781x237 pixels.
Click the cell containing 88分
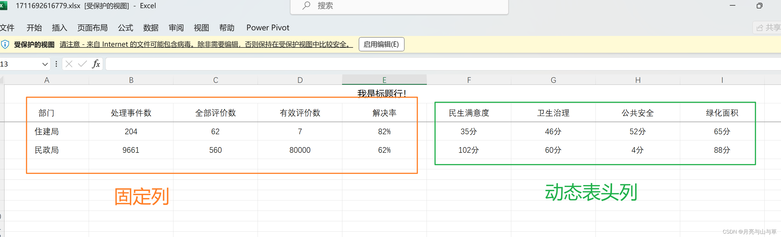pyautogui.click(x=722, y=150)
